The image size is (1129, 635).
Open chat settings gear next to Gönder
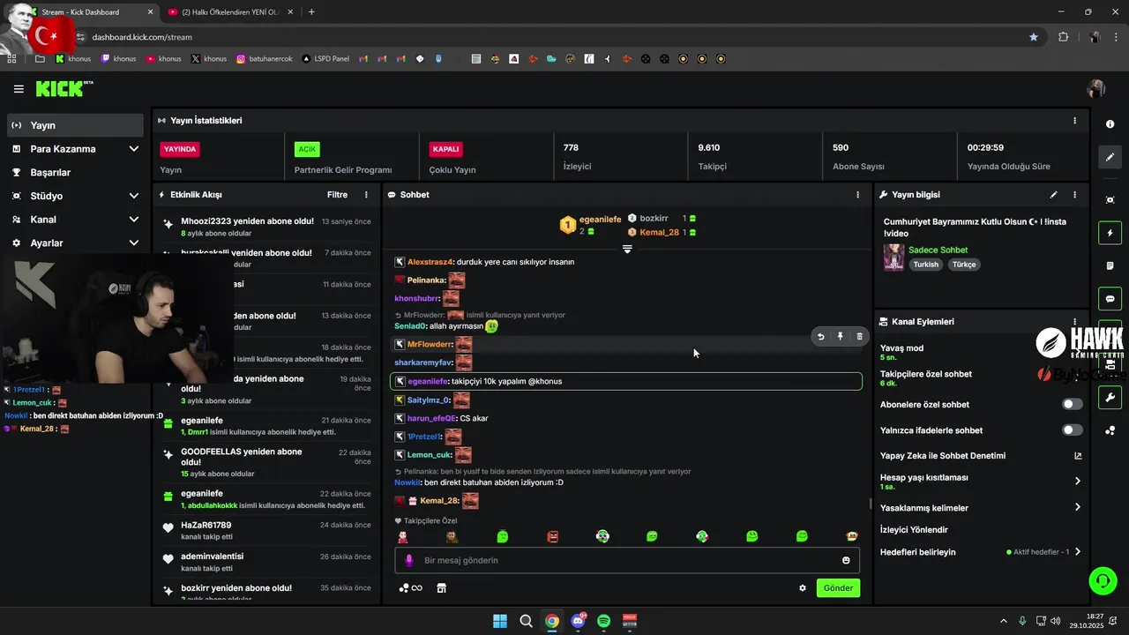point(803,588)
